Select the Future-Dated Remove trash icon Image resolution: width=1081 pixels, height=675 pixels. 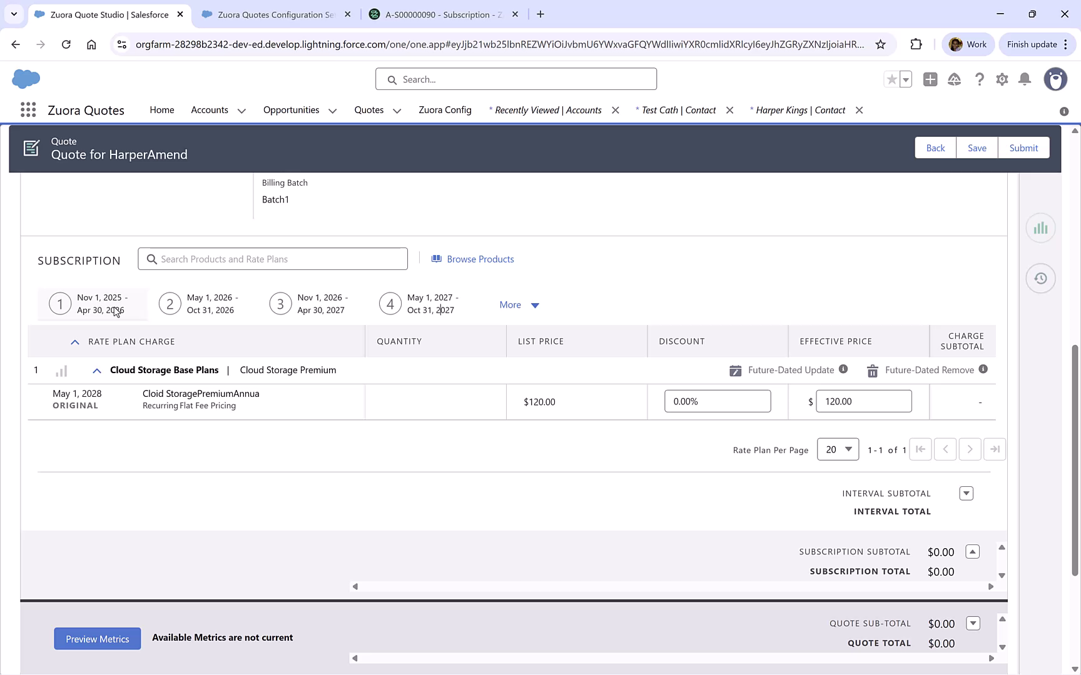pos(872,370)
